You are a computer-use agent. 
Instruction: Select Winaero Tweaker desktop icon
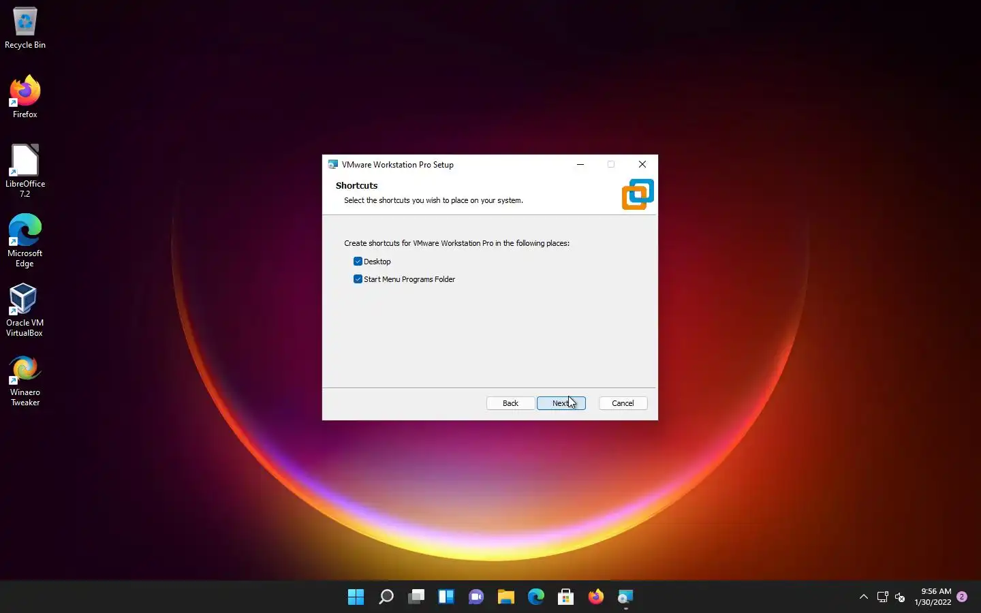(x=25, y=380)
